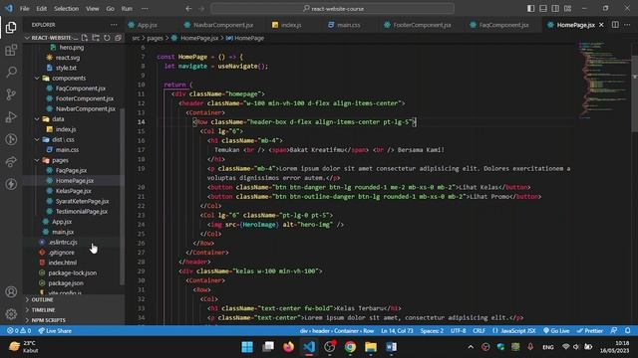Click Prettier status bar item

(590, 331)
